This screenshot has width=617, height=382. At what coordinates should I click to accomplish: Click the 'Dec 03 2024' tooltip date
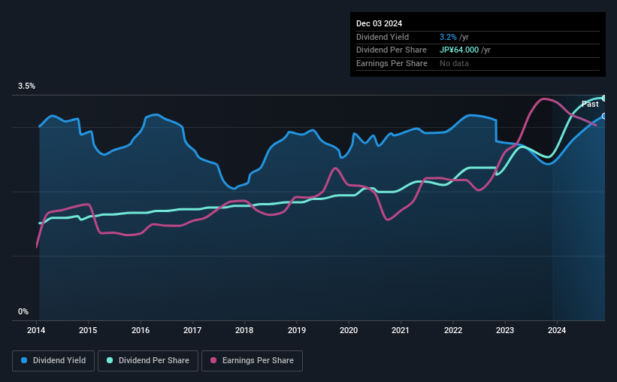tap(379, 23)
